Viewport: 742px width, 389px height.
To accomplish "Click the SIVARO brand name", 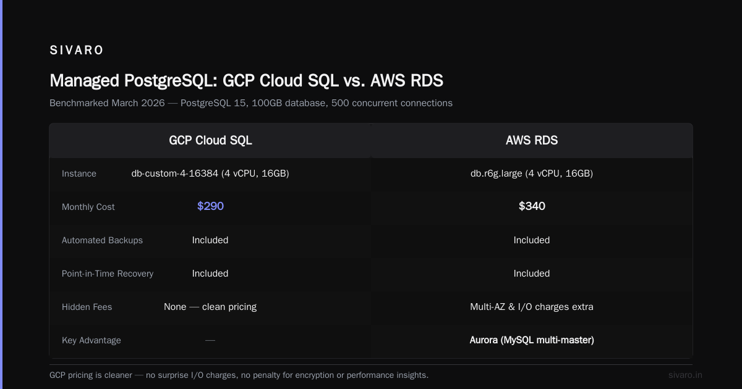I will click(77, 51).
